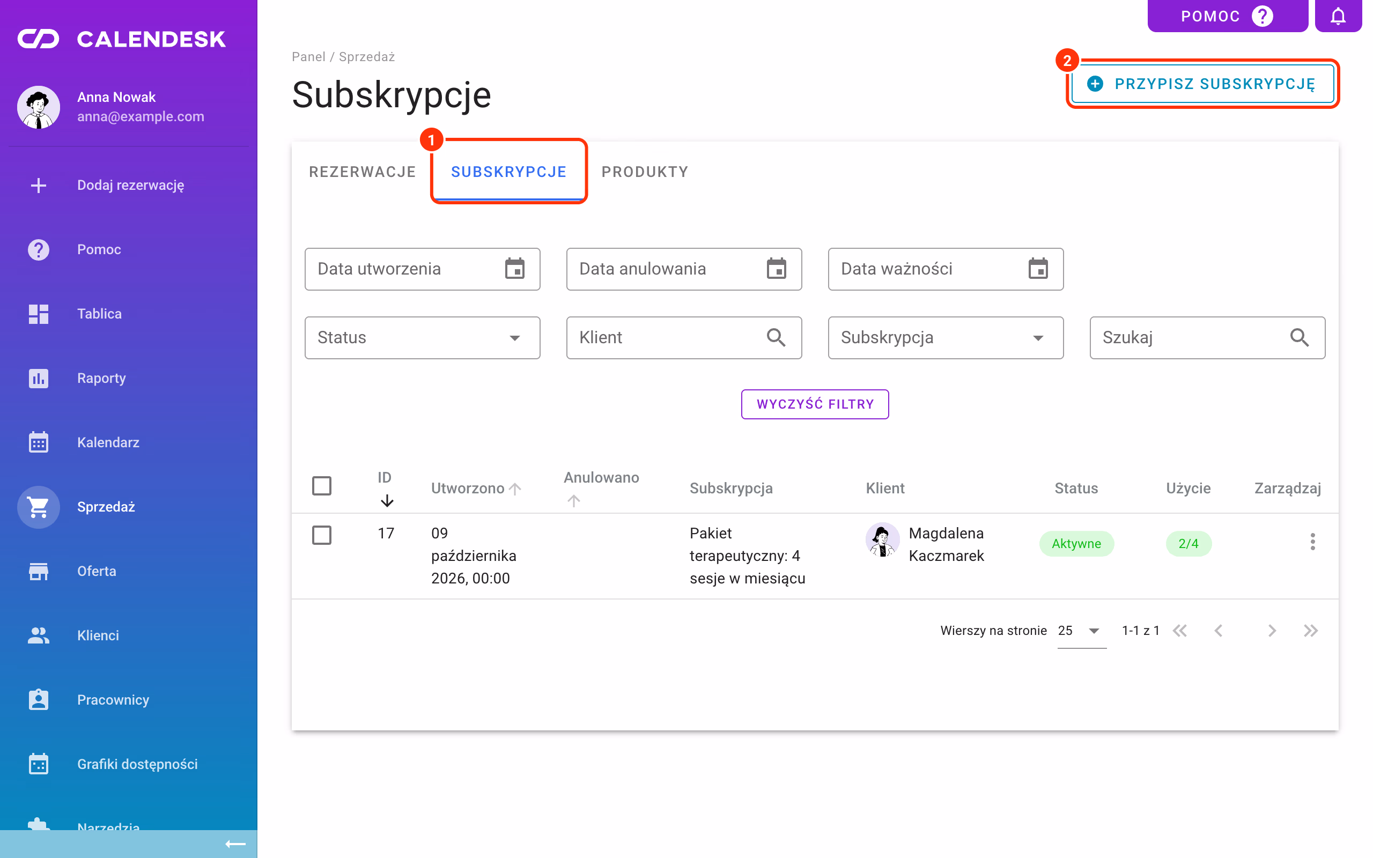Open the Kalendarz calendar icon
1373x858 pixels.
39,442
